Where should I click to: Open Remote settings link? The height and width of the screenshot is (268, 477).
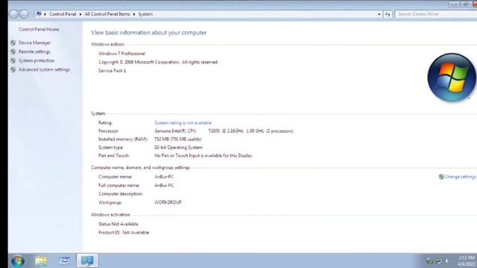(x=34, y=51)
